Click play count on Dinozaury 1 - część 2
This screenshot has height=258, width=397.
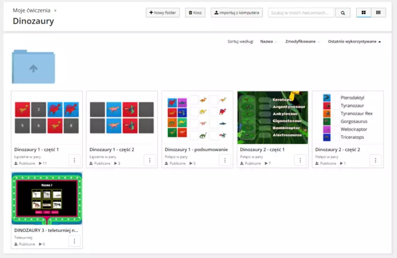coord(117,163)
